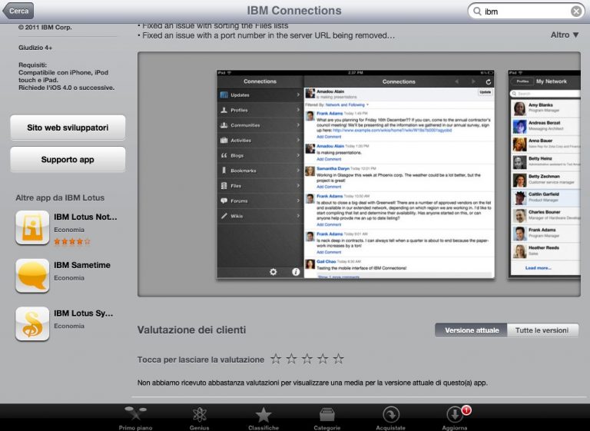Click the Valutazione dei clienti heading
Image resolution: width=590 pixels, height=431 pixels.
click(191, 330)
